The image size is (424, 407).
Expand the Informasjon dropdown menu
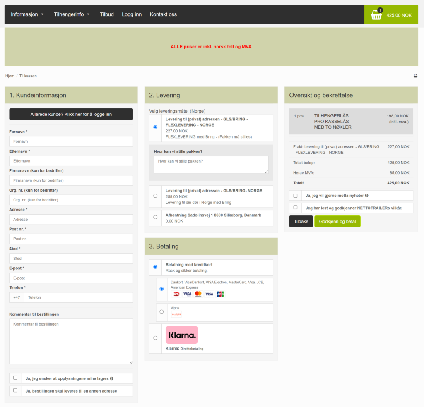point(27,14)
